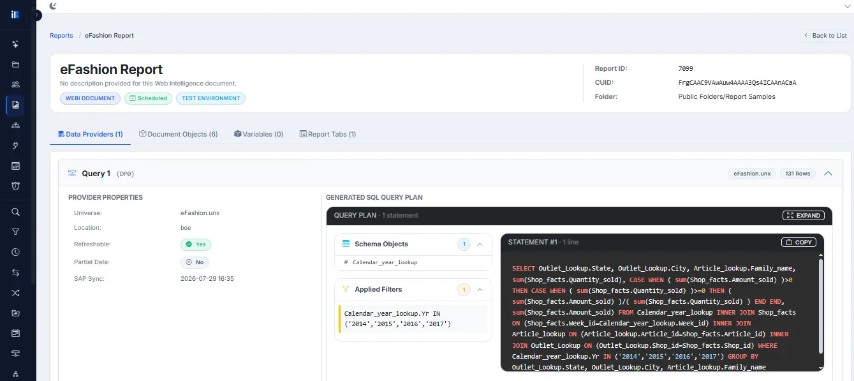Collapse the Applied Filters section
854x381 pixels.
480,289
